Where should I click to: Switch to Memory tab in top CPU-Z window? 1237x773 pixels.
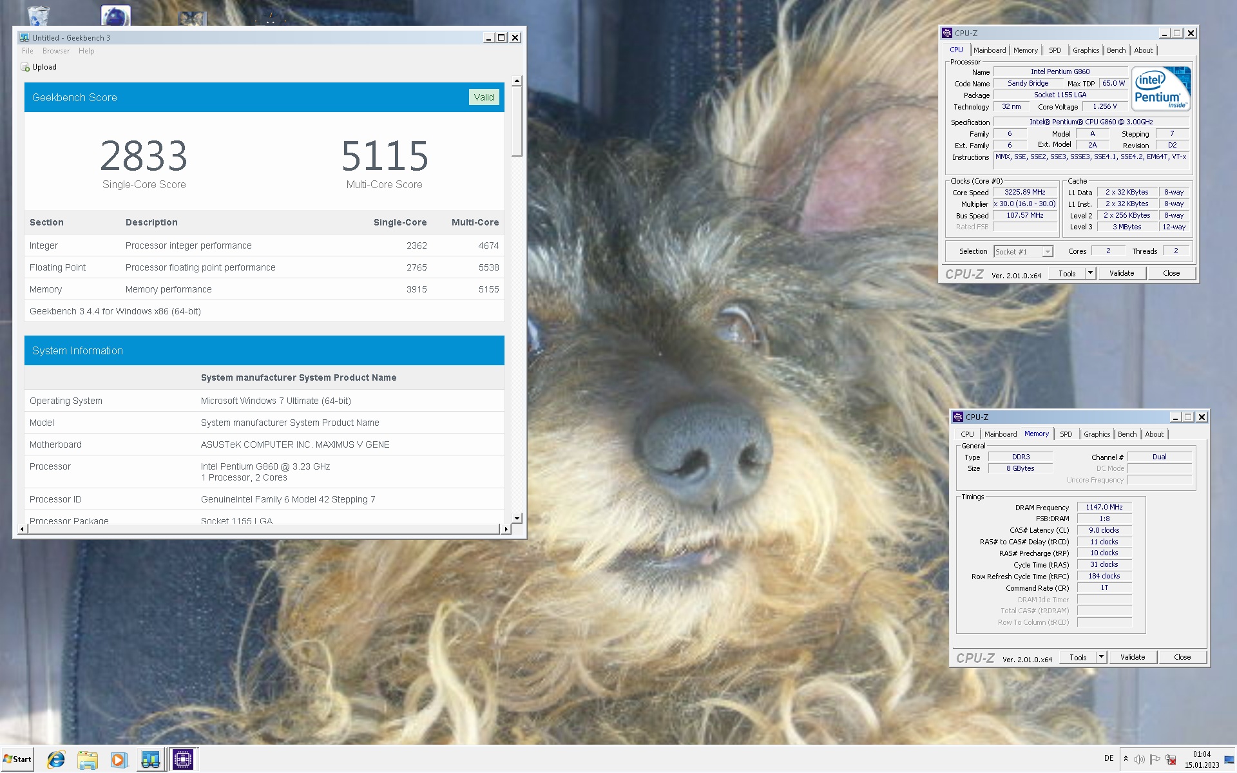pyautogui.click(x=1025, y=50)
